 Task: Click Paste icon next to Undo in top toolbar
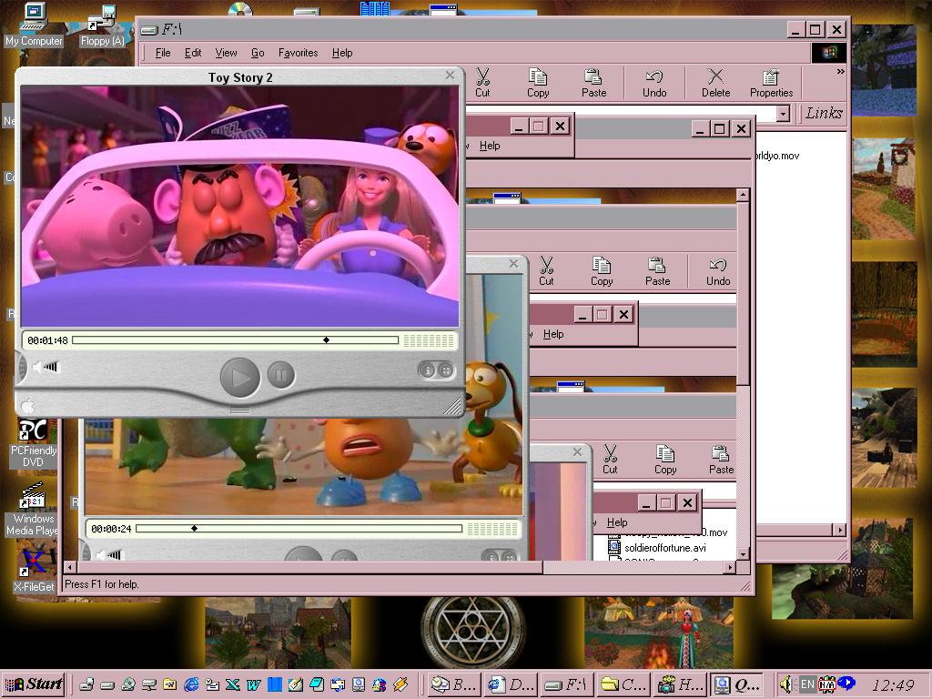click(x=593, y=83)
